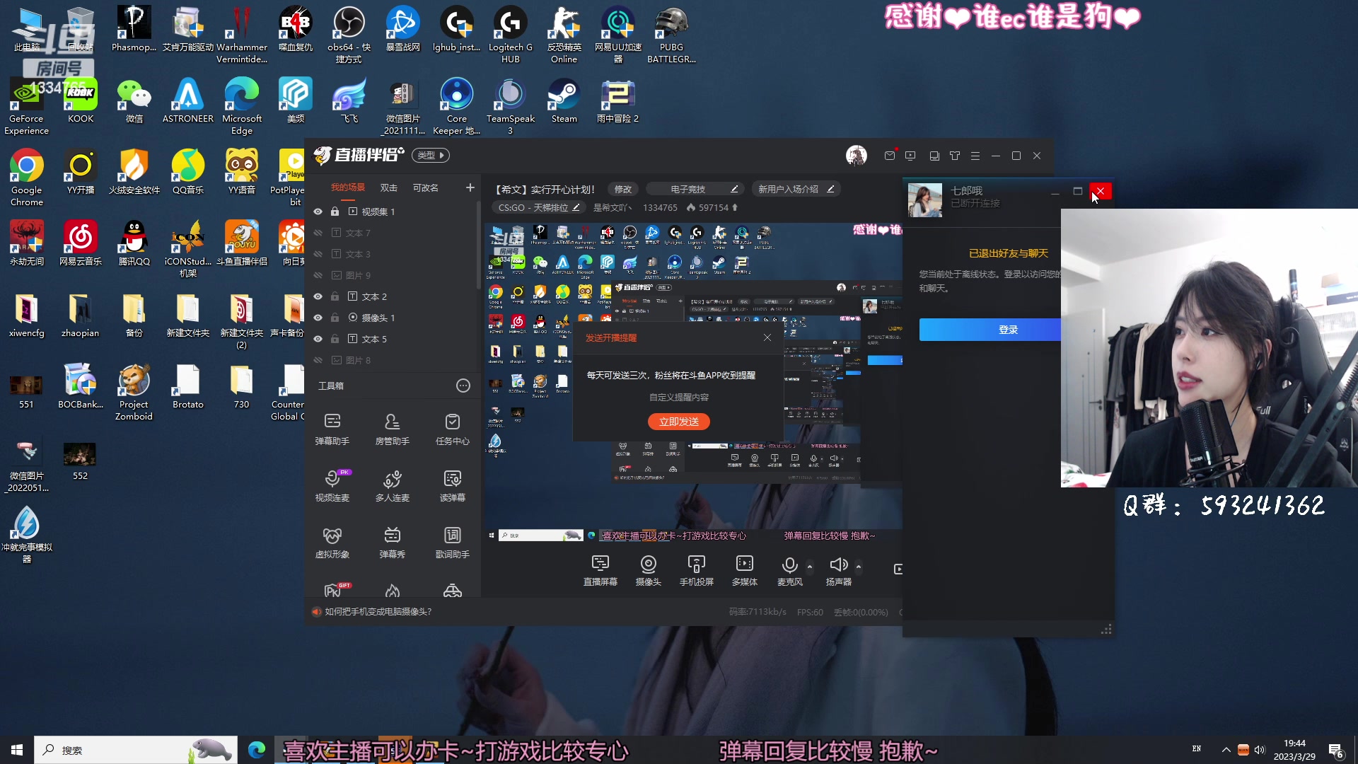The width and height of the screenshot is (1358, 764).
Task: Open the 虚拟形象 tool
Action: 332,542
